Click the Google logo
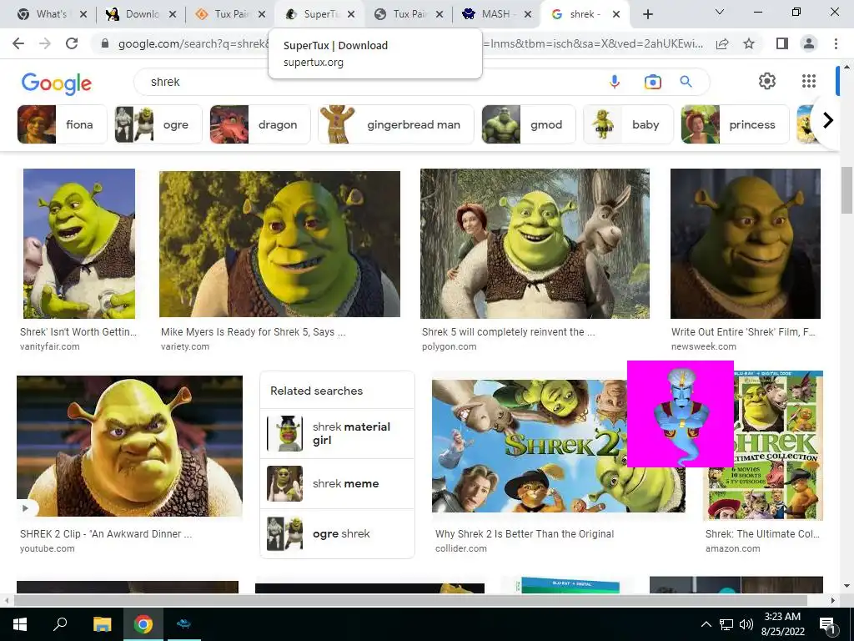Screen dimensions: 854x641 [57, 83]
